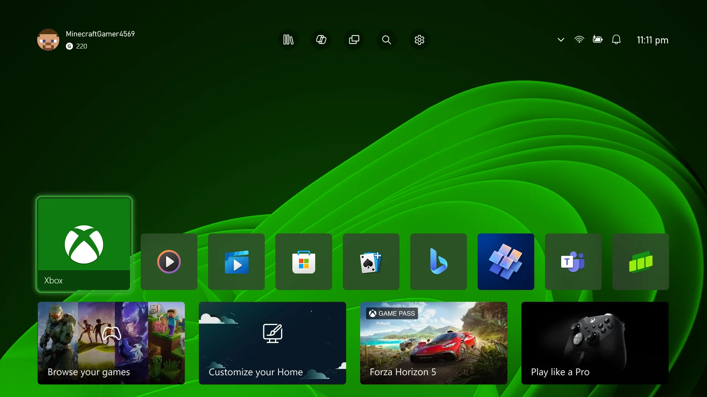
Task: Click the GAME PASS badge
Action: 392,314
